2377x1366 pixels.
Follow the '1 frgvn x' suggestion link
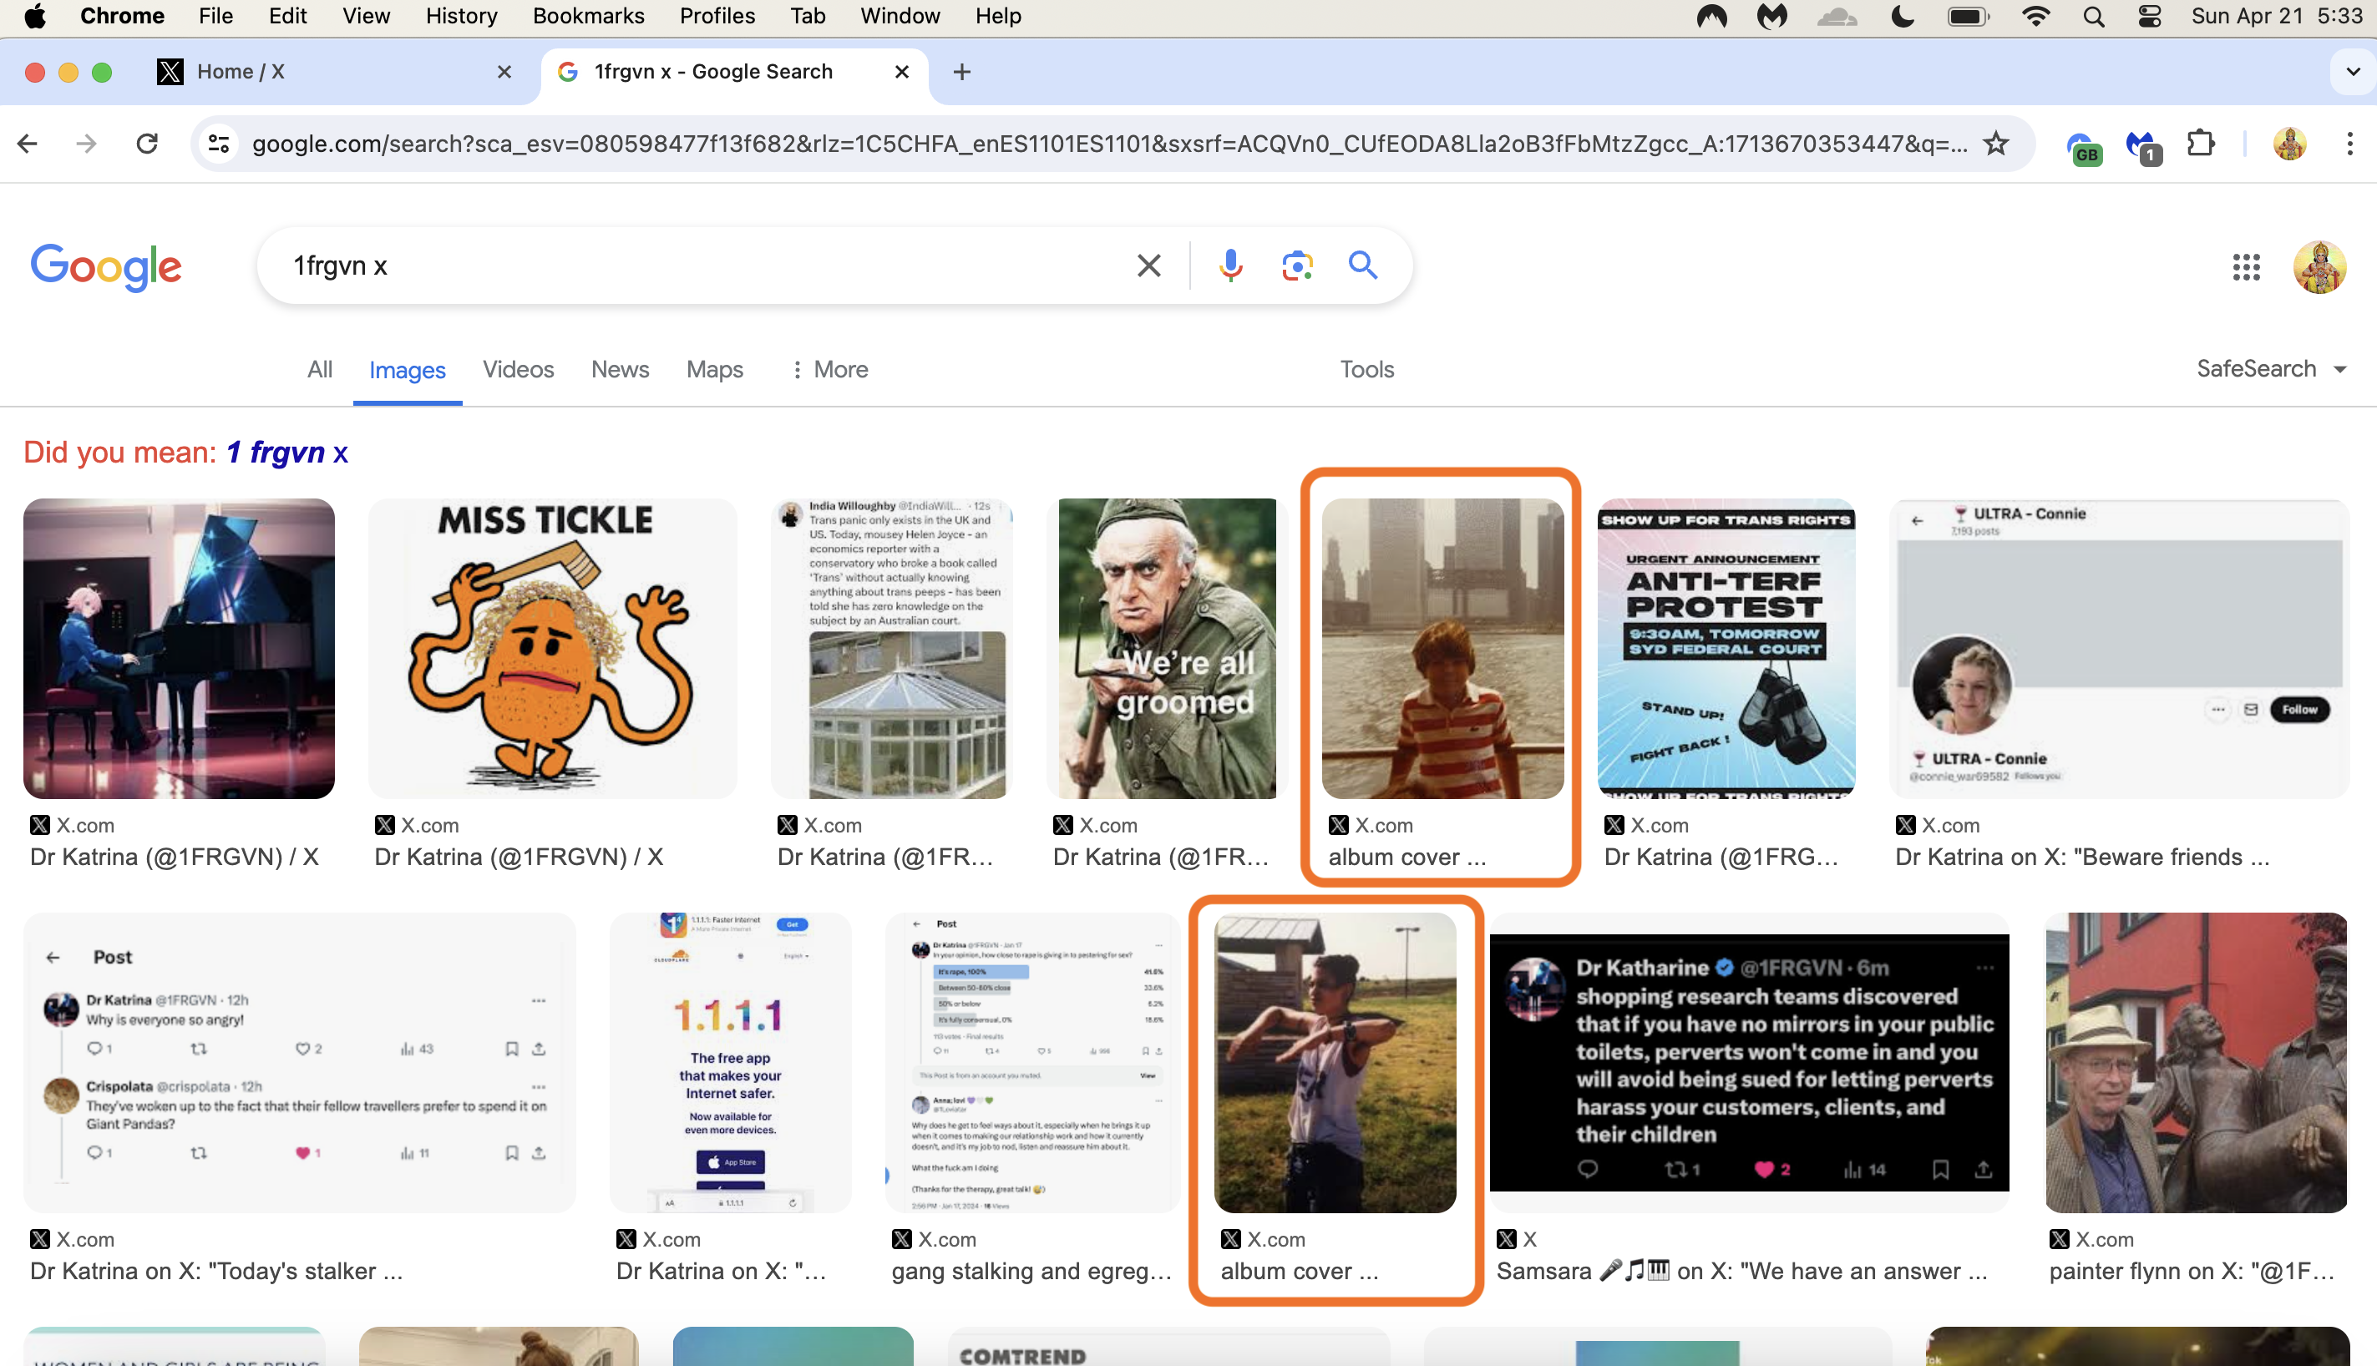coord(287,453)
